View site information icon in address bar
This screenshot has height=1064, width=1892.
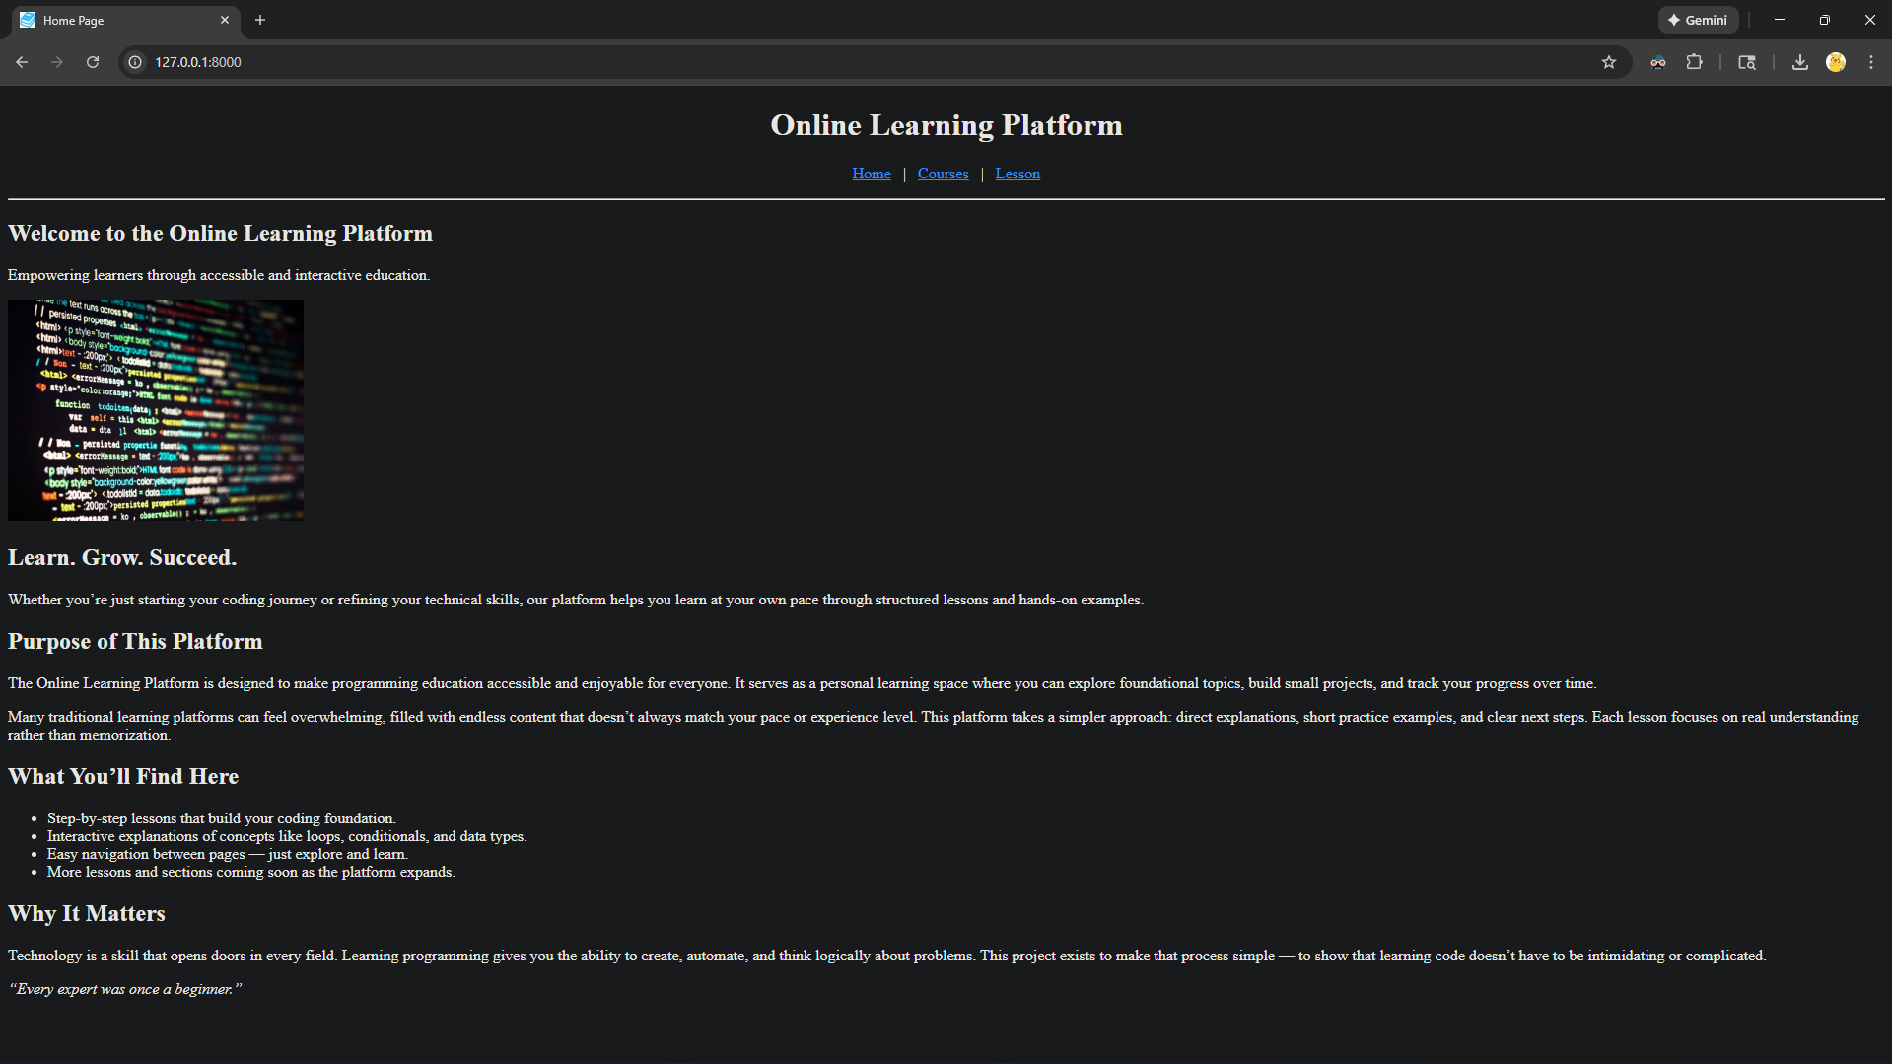136,62
